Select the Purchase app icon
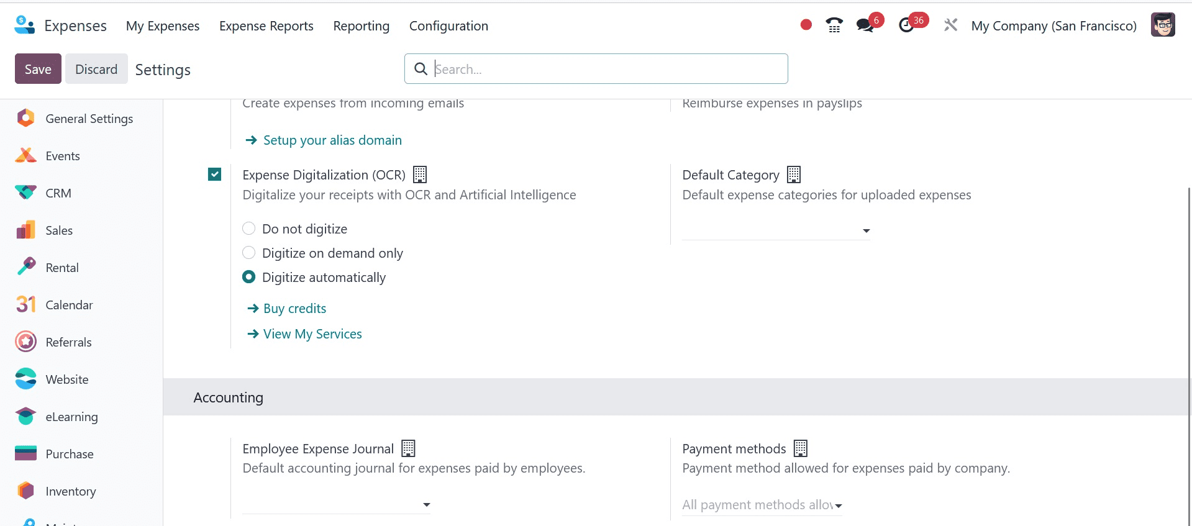The height and width of the screenshot is (526, 1192). click(x=25, y=453)
